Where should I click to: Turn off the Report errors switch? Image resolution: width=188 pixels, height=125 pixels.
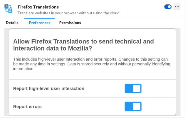(x=133, y=107)
